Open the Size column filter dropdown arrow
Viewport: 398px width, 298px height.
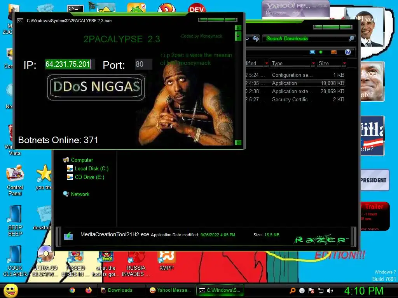click(344, 63)
